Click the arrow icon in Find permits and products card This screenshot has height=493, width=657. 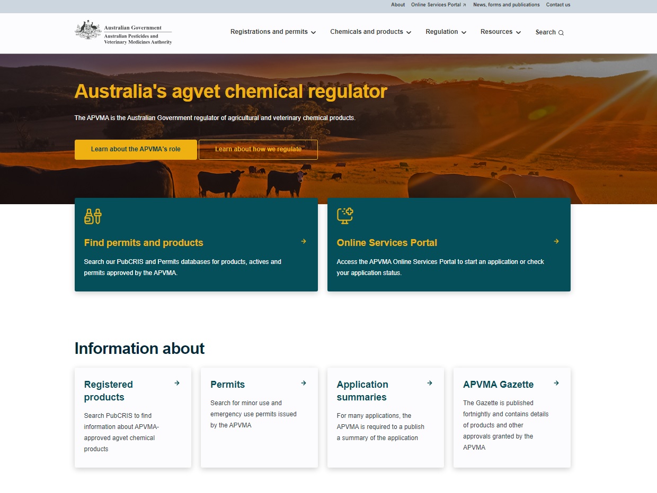pos(304,241)
